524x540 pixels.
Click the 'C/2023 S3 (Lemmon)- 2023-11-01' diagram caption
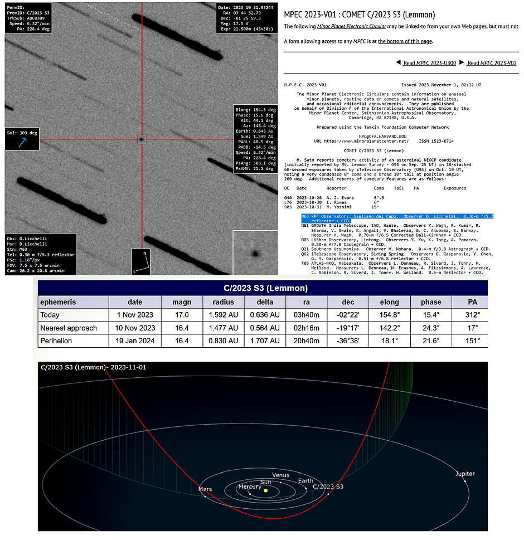tap(93, 367)
